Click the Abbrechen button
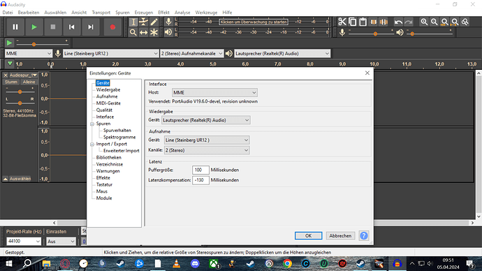 [340, 235]
